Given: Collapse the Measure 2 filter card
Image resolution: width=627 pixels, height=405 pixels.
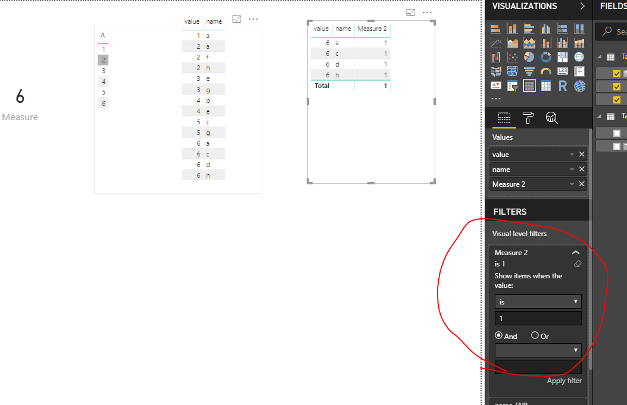Looking at the screenshot, I should click(576, 252).
